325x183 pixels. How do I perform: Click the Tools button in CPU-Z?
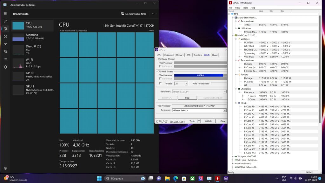(192, 121)
